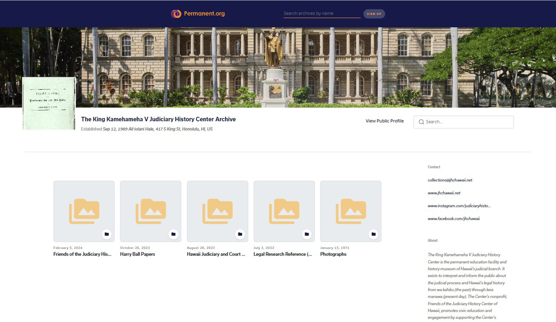Open Legal Research Reference folder thumbnail
556x322 pixels.
pyautogui.click(x=284, y=211)
